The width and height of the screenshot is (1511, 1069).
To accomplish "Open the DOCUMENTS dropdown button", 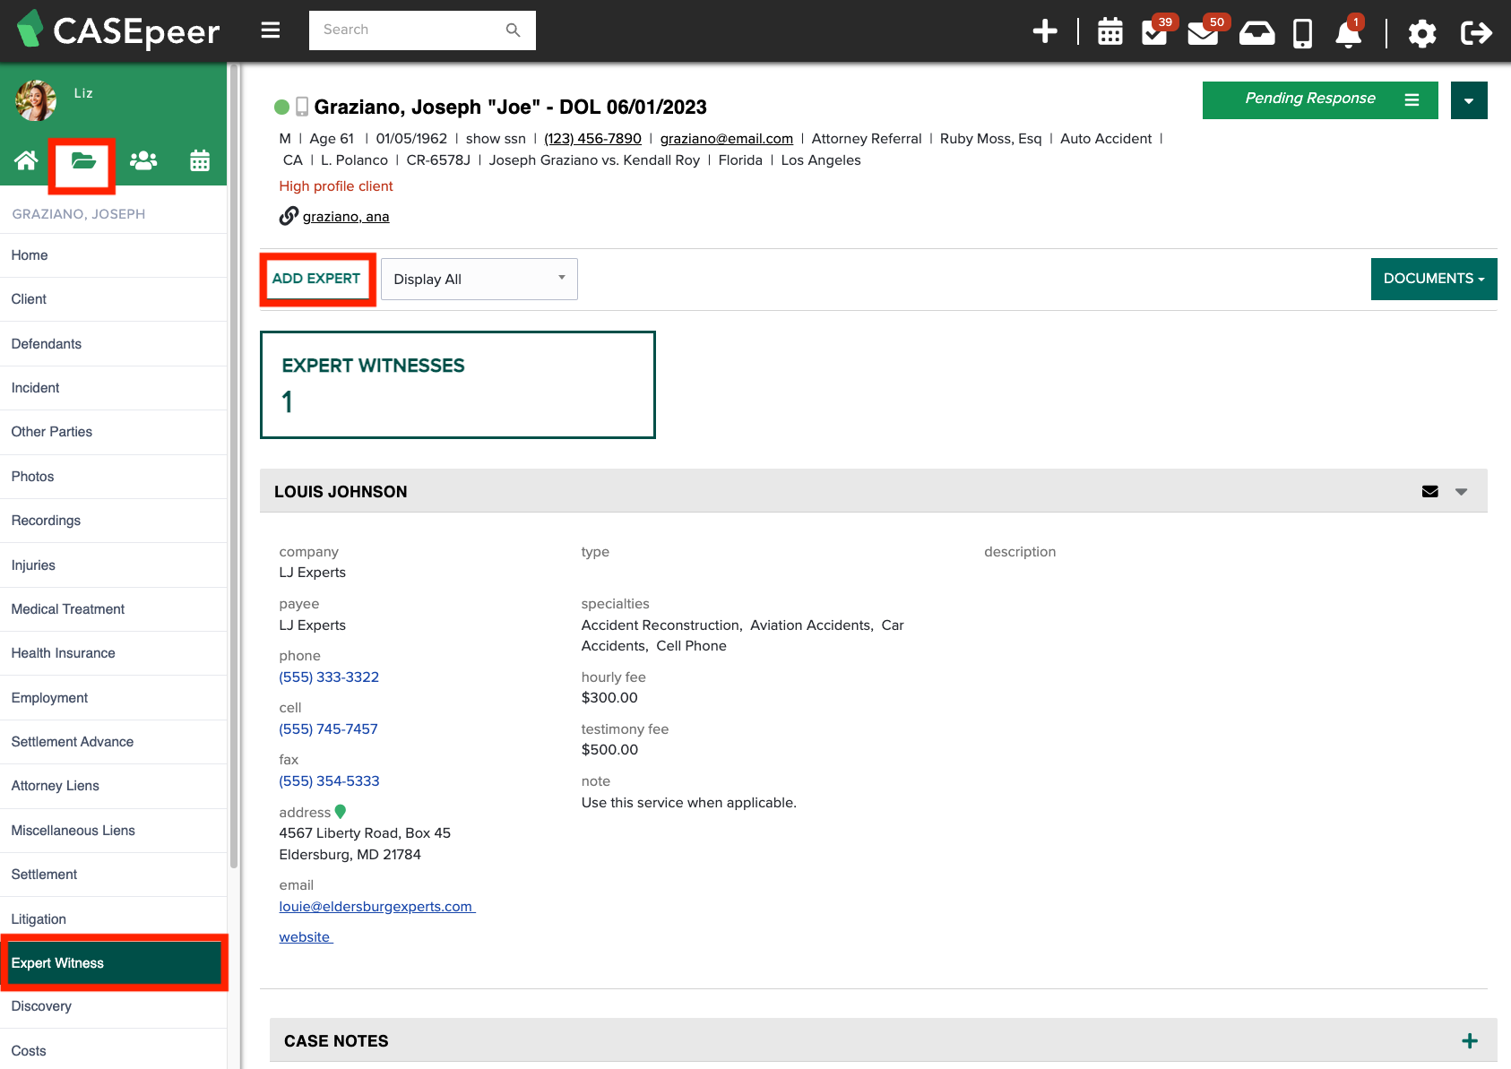I will click(x=1434, y=279).
